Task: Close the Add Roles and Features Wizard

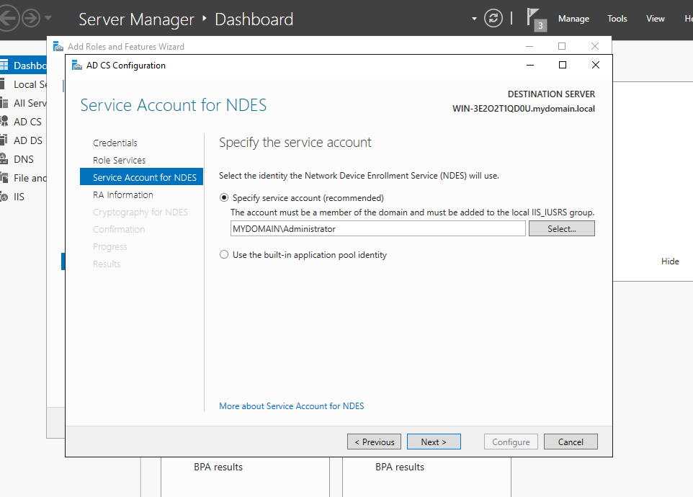Action: coord(595,46)
